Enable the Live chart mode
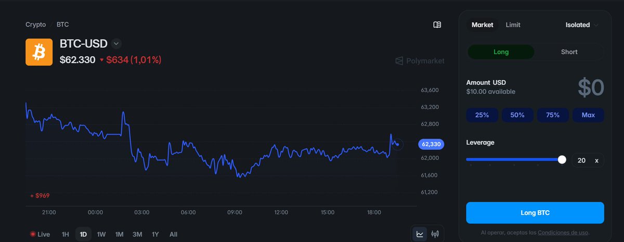This screenshot has width=624, height=242. coord(40,235)
